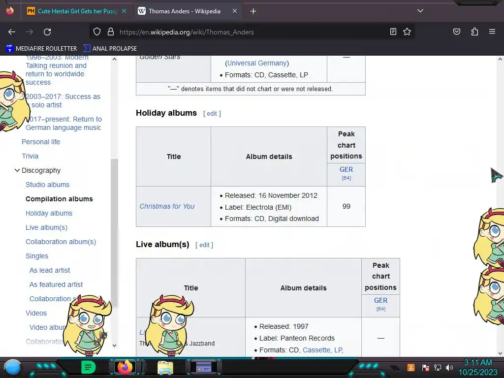
Task: Open citation [64] in Holiday albums table
Action: [x=346, y=178]
